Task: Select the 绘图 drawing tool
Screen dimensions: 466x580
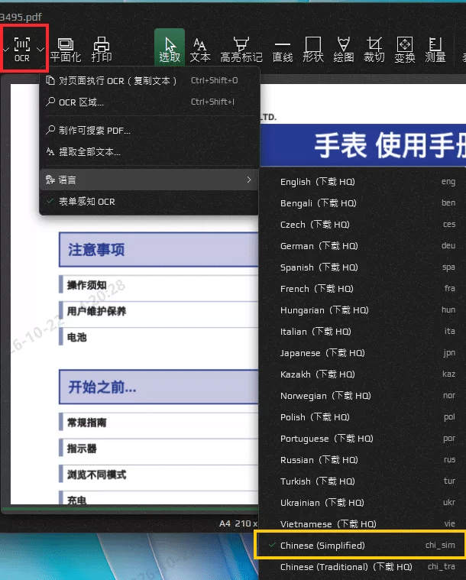Action: point(344,50)
